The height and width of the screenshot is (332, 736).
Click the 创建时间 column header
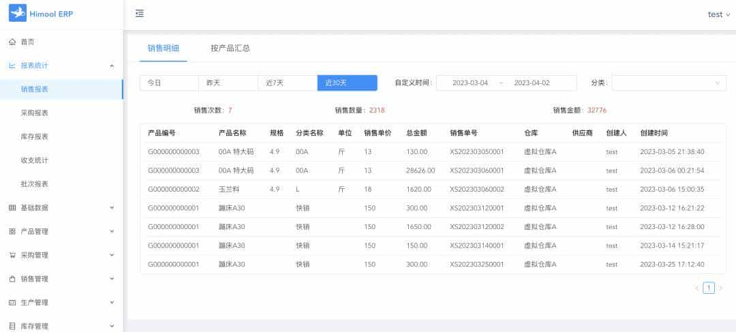coord(654,133)
